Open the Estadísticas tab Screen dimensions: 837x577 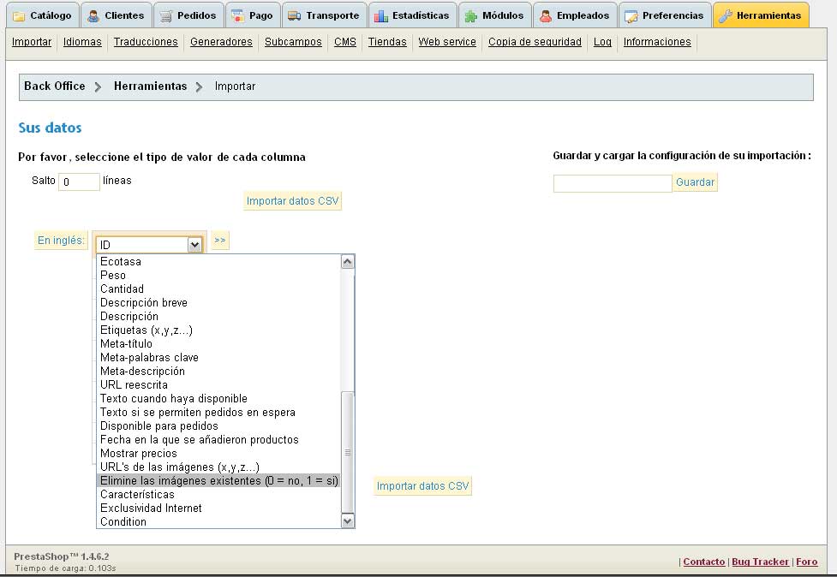412,15
